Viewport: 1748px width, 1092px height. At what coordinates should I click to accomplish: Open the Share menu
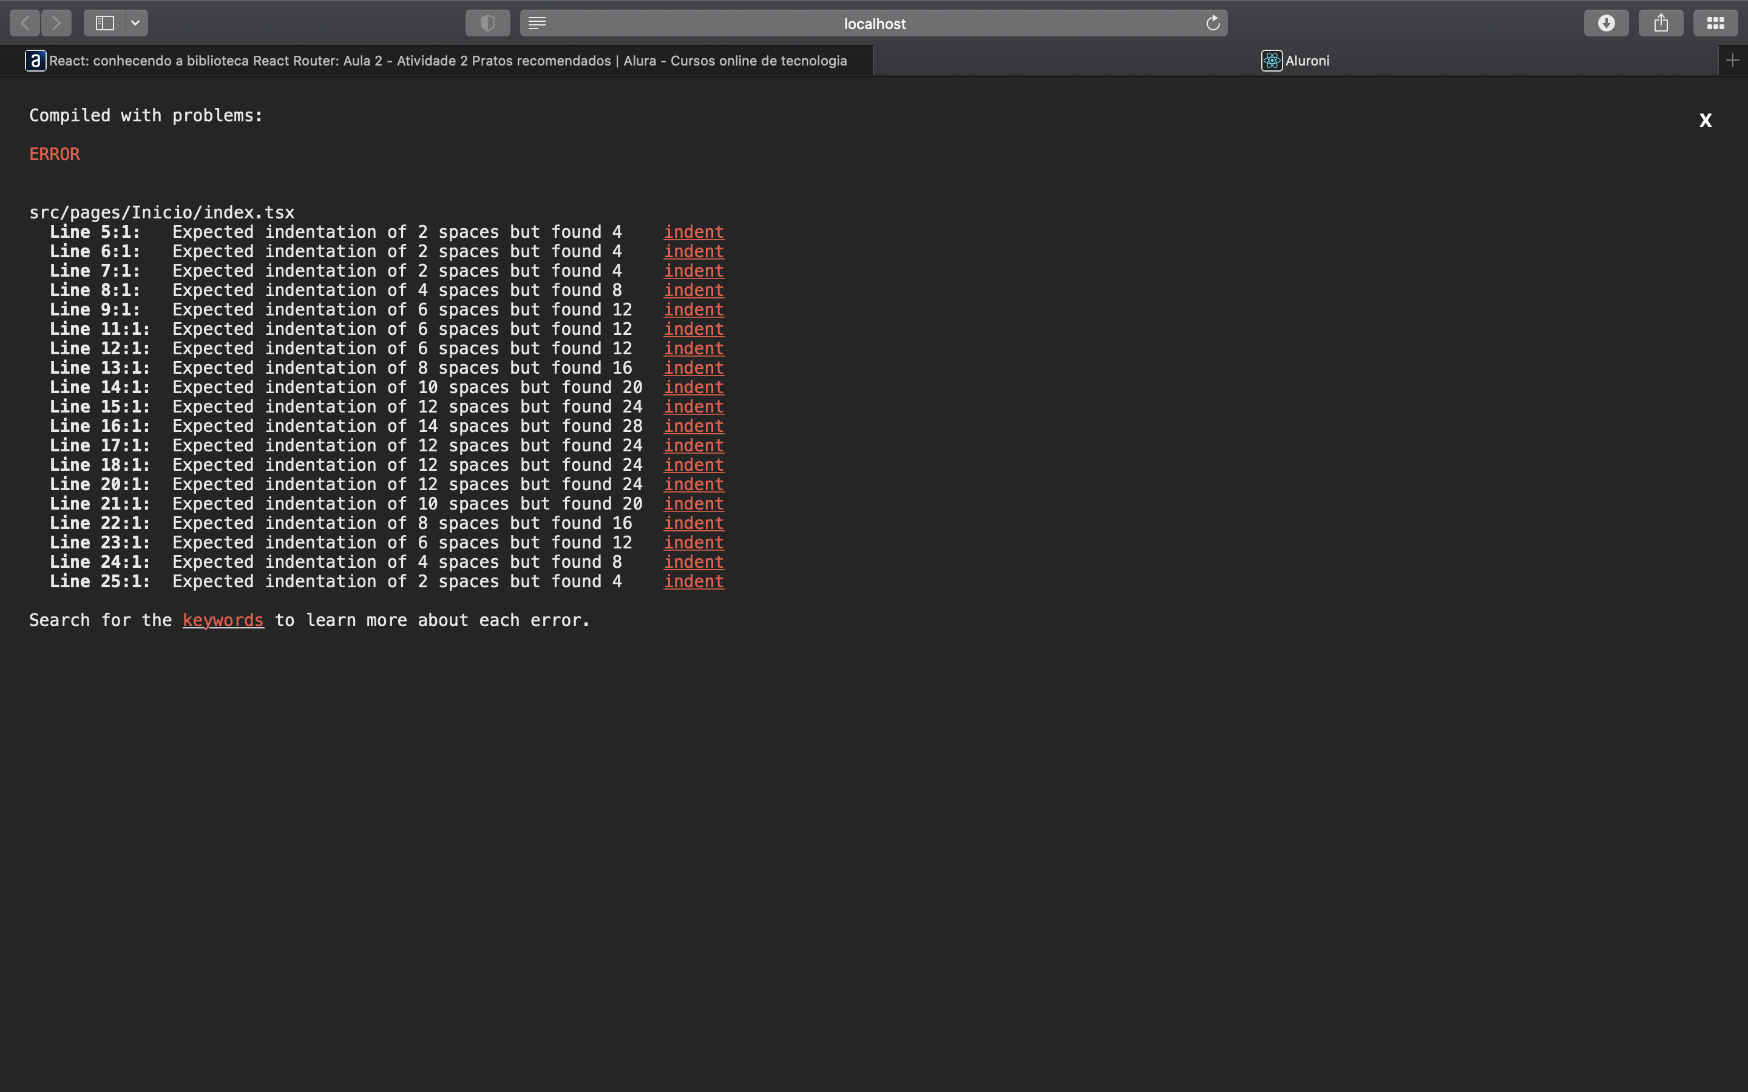pos(1661,23)
